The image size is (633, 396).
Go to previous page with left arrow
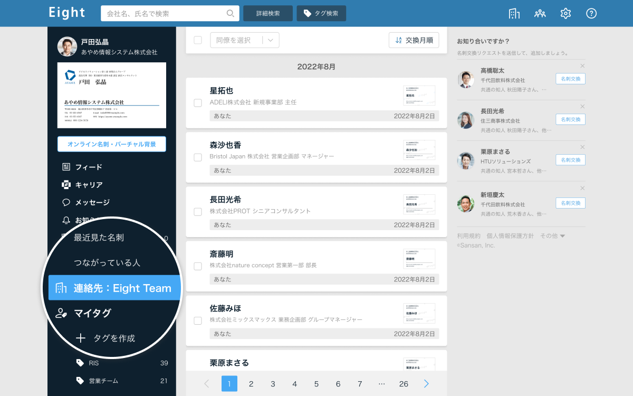pyautogui.click(x=207, y=384)
